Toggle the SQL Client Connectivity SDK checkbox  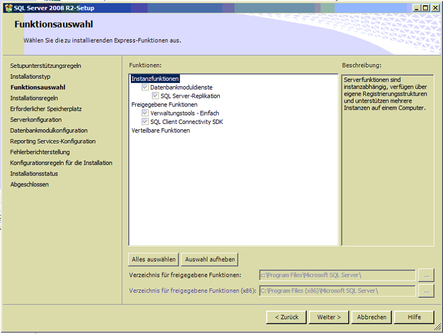[145, 122]
